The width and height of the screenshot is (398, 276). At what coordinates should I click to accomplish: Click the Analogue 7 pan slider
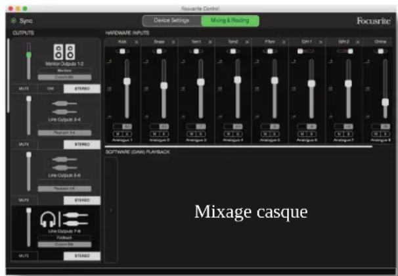345,51
